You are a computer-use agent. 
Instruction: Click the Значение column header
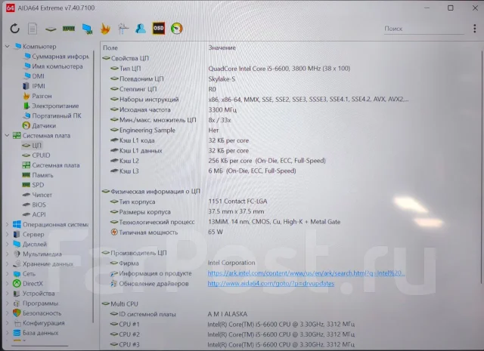coord(222,48)
